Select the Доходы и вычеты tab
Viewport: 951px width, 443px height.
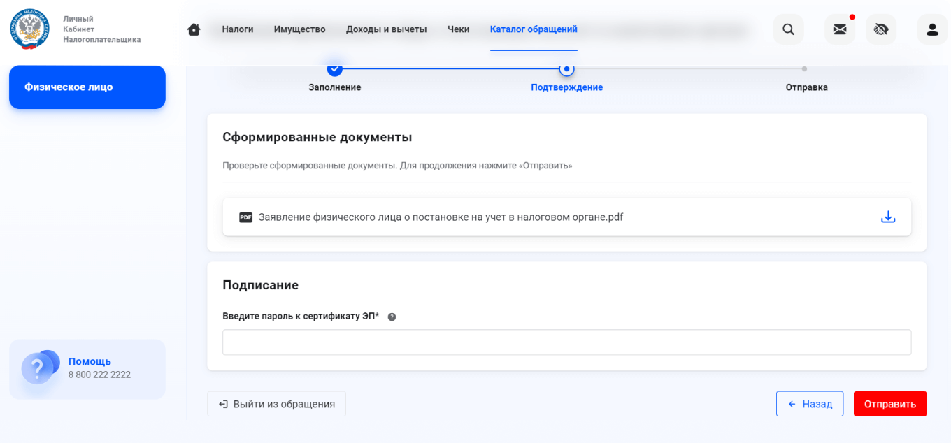point(386,29)
